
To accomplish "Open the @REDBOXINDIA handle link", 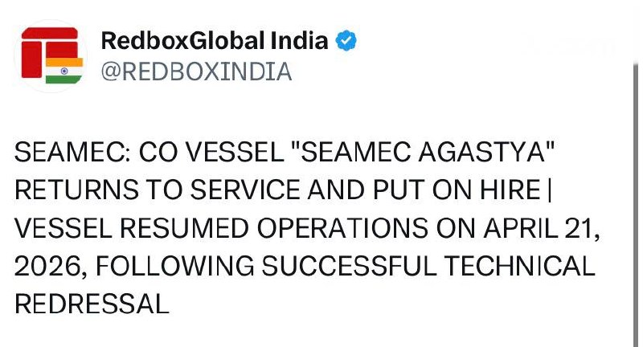I will click(x=195, y=71).
